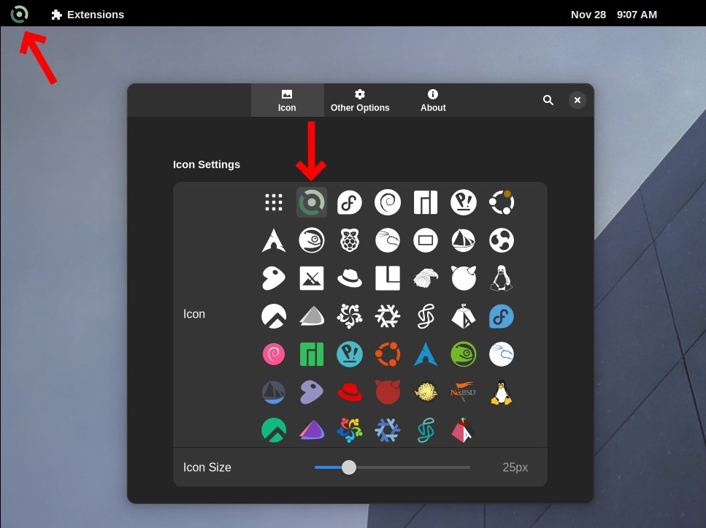Choose the white Raspberry Pi logo
706x528 pixels.
point(350,240)
